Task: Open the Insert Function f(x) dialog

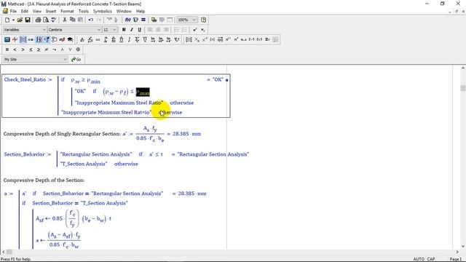Action: (x=127, y=20)
